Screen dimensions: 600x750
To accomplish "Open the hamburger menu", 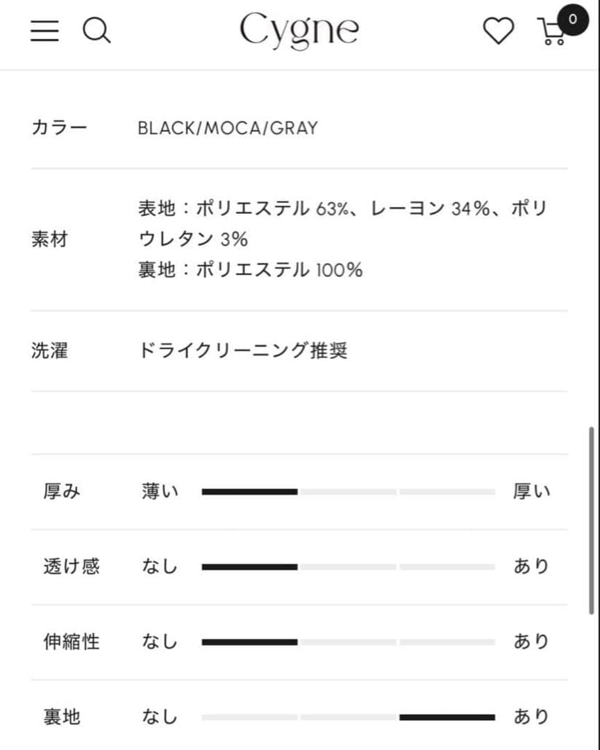I will pyautogui.click(x=44, y=31).
